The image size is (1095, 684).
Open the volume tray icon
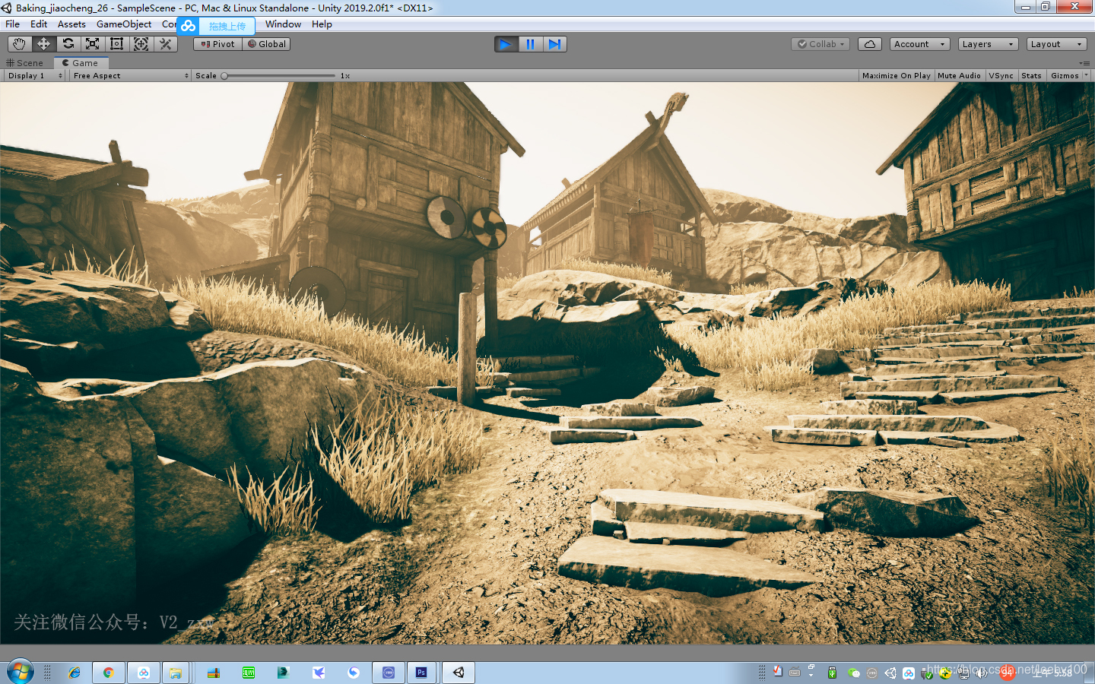click(x=982, y=673)
